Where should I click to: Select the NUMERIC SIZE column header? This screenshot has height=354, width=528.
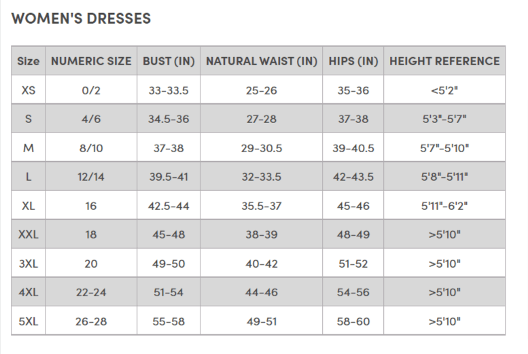91,61
